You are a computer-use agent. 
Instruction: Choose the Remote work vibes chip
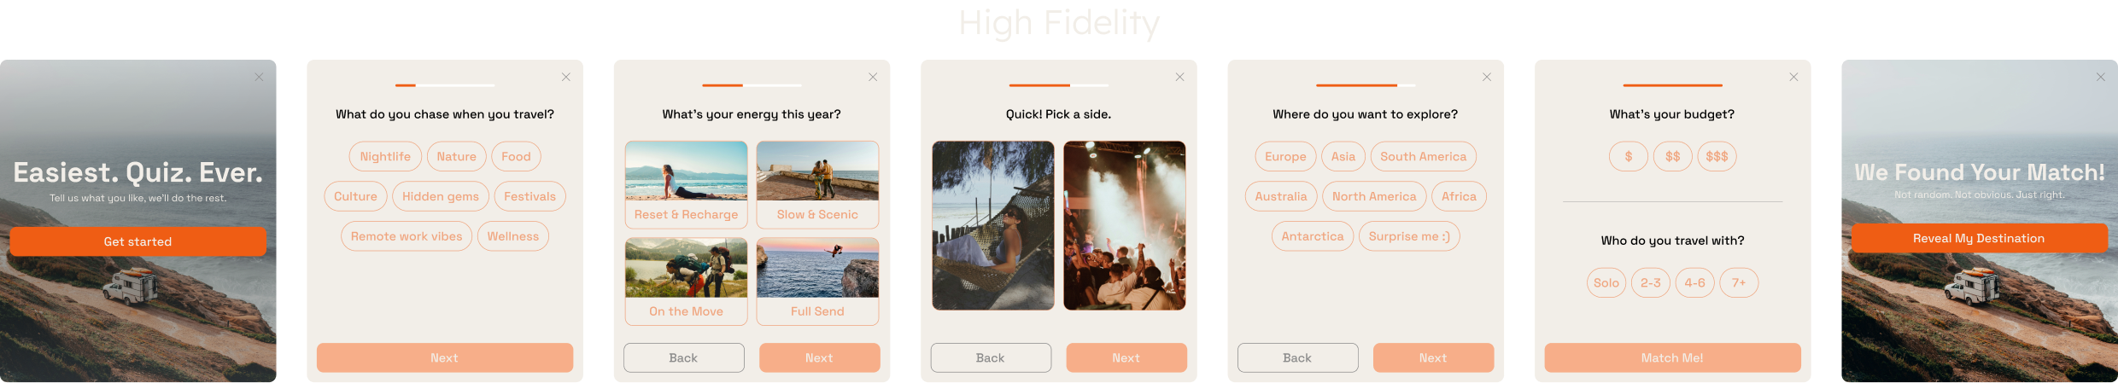407,236
